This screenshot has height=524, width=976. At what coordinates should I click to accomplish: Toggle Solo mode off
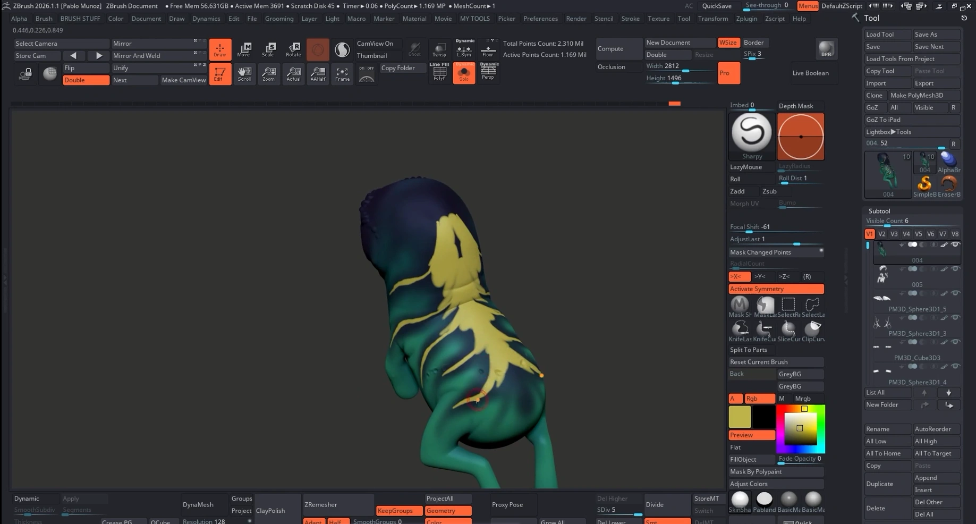tap(464, 73)
